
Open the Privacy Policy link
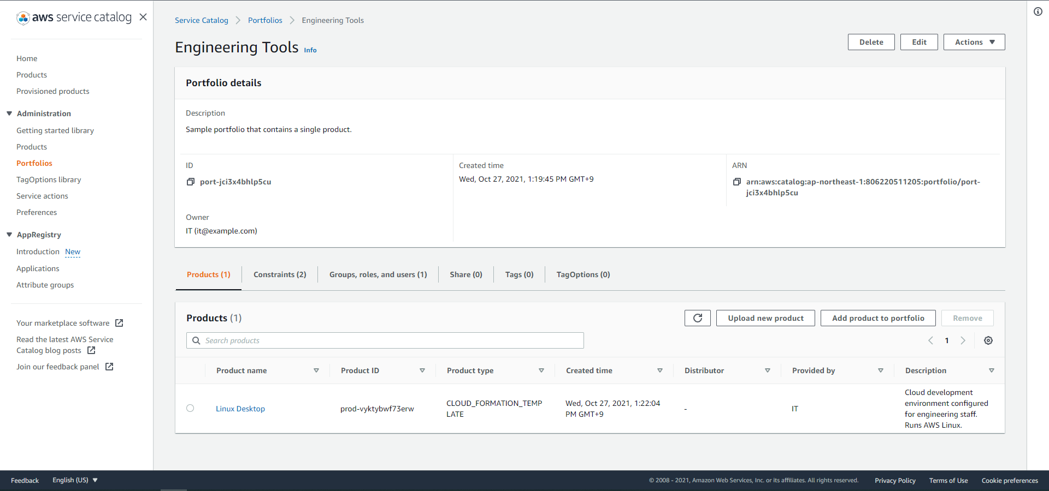(x=895, y=481)
